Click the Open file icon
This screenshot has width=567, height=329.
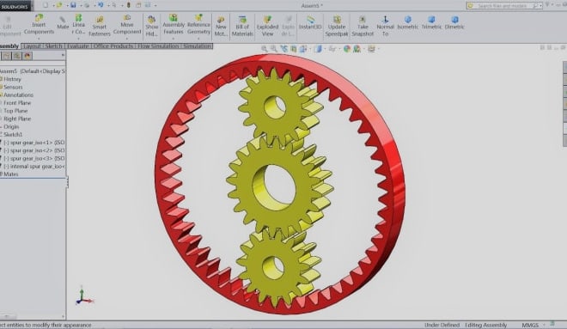59,5
